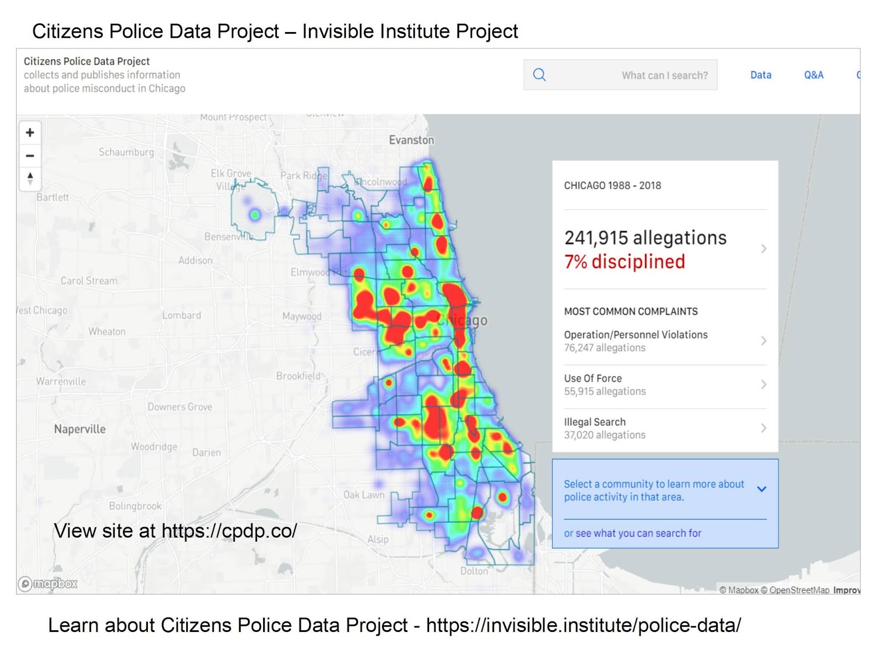The image size is (886, 664).
Task: Click the Carol Stream map label
Action: pyautogui.click(x=89, y=281)
